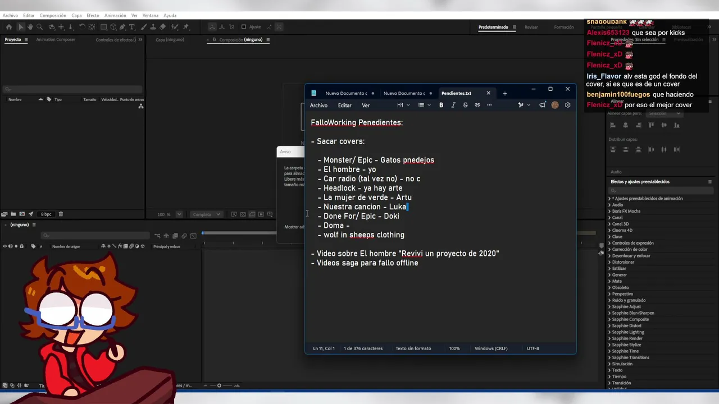Open the Efecto menu
The image size is (719, 404).
[x=93, y=16]
